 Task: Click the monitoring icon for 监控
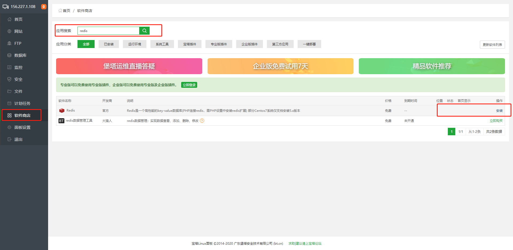9,67
